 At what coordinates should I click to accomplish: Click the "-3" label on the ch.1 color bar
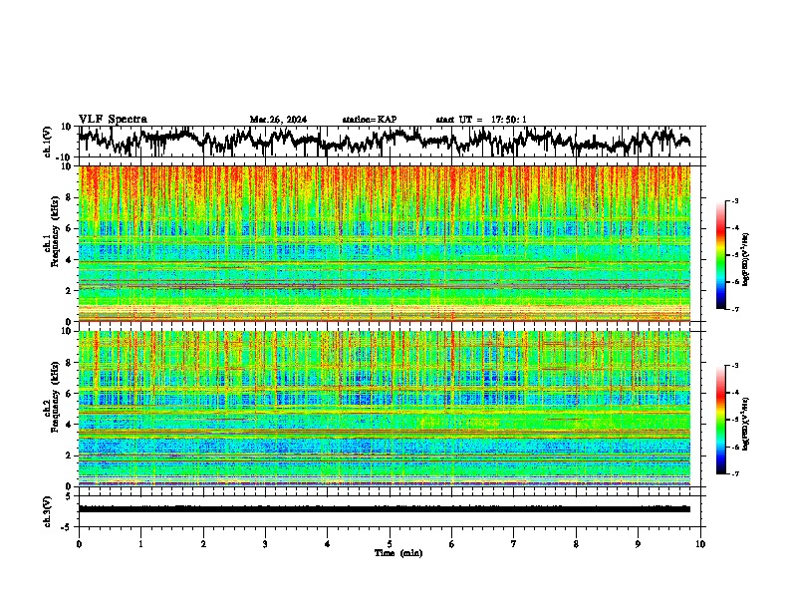(x=734, y=200)
